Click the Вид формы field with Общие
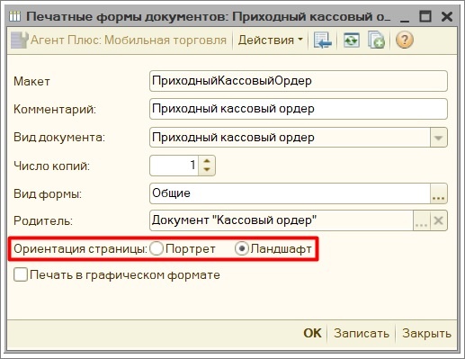This screenshot has width=465, height=359. [290, 193]
